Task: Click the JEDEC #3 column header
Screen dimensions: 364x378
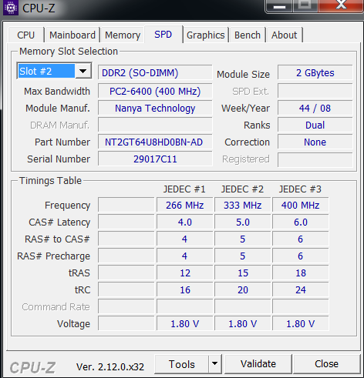Action: (300, 189)
